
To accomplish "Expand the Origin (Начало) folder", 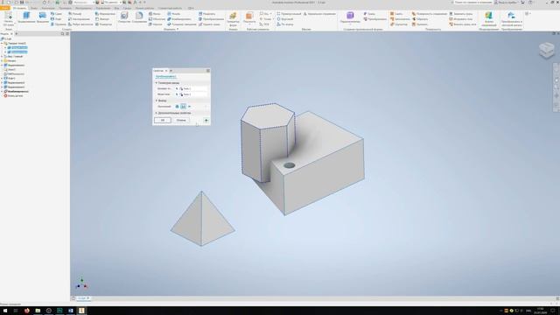I will click(x=2, y=60).
